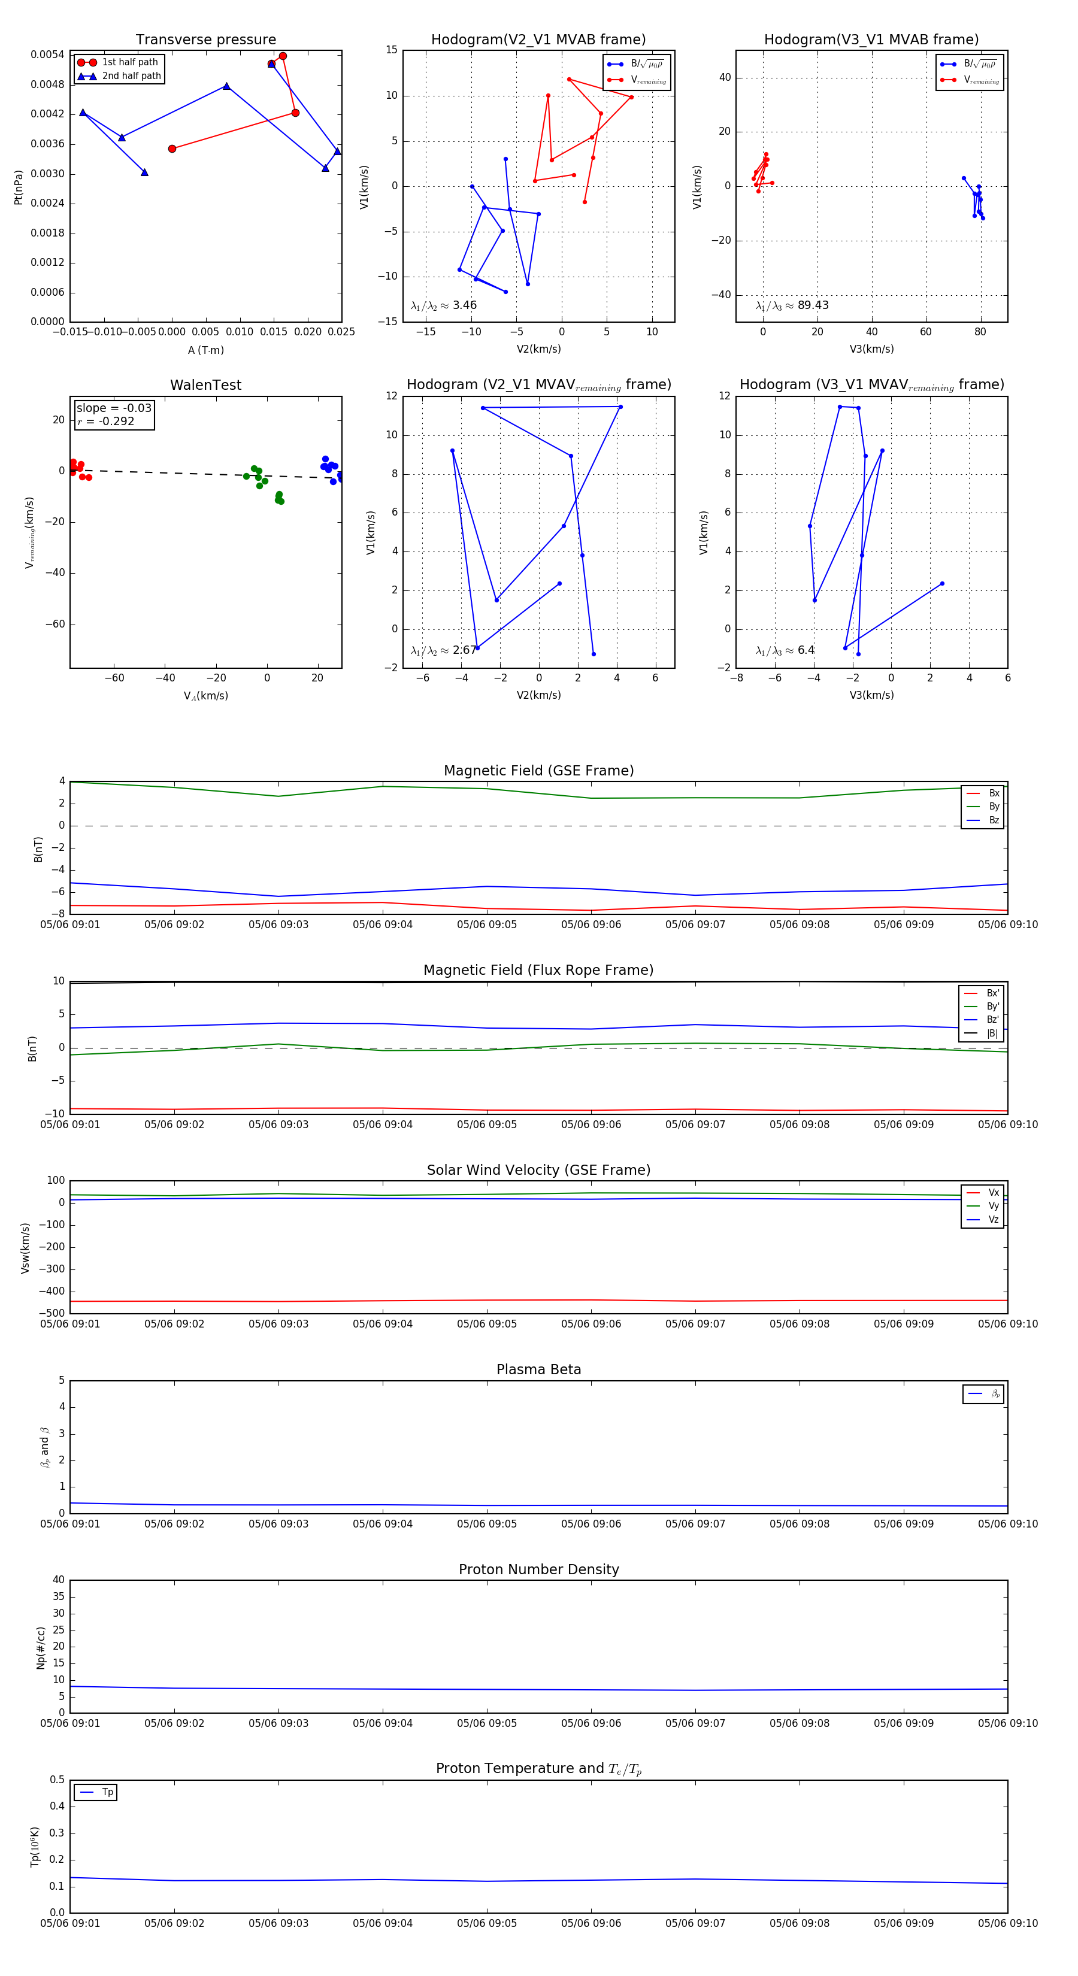Click the B(nT) y-axis label of the Flux Rope Frame plot
This screenshot has height=1976, width=1078.
[x=32, y=1048]
